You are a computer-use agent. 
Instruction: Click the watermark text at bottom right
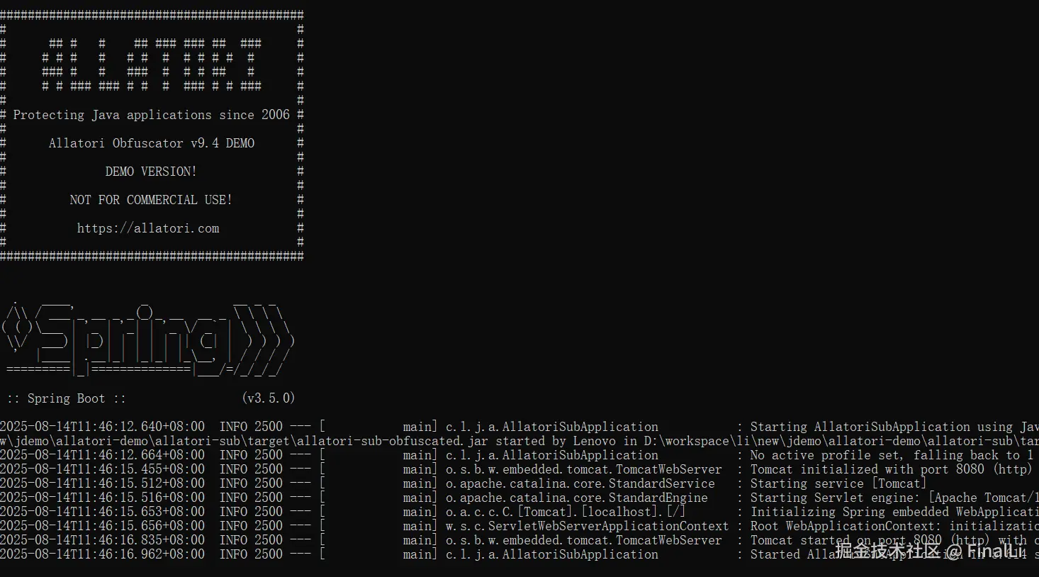tap(930, 551)
